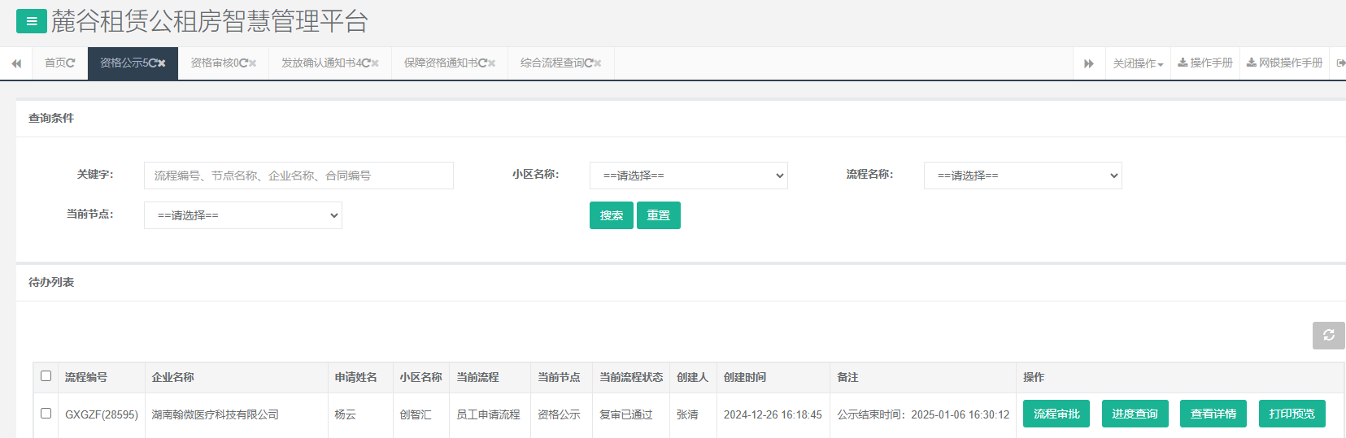Download the 操作手册 manual

coord(1205,63)
